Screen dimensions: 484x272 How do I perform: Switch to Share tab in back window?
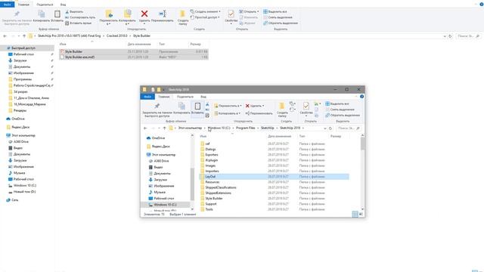click(45, 5)
